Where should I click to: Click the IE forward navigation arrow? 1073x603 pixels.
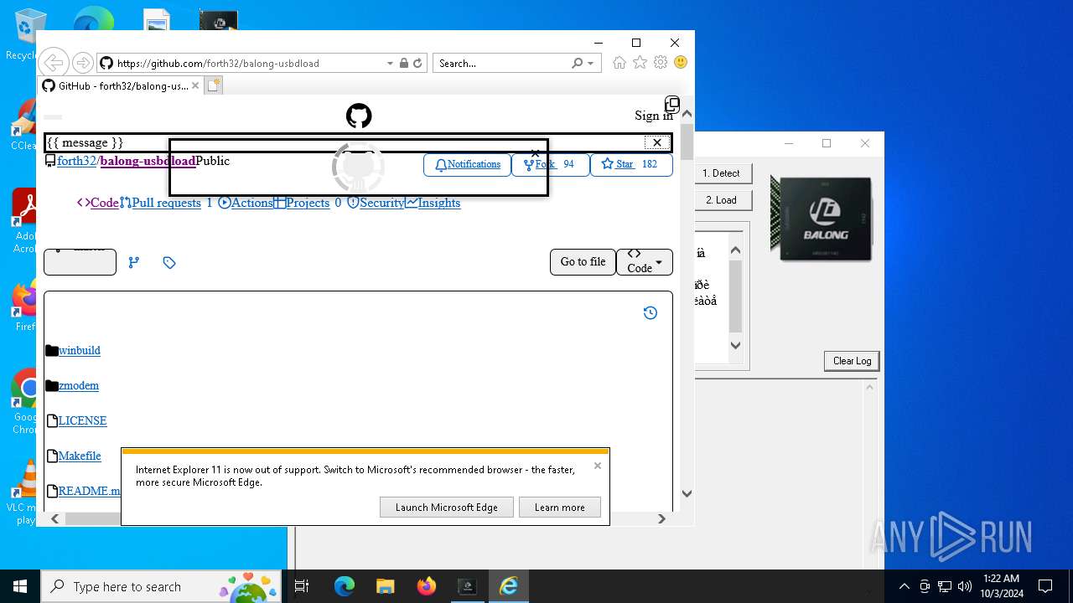point(82,63)
